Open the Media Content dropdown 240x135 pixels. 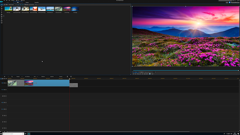pyautogui.click(x=13, y=5)
